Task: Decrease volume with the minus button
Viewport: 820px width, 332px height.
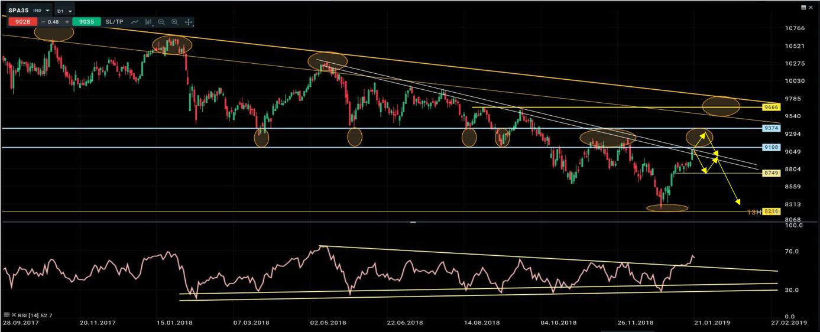Action: click(43, 22)
